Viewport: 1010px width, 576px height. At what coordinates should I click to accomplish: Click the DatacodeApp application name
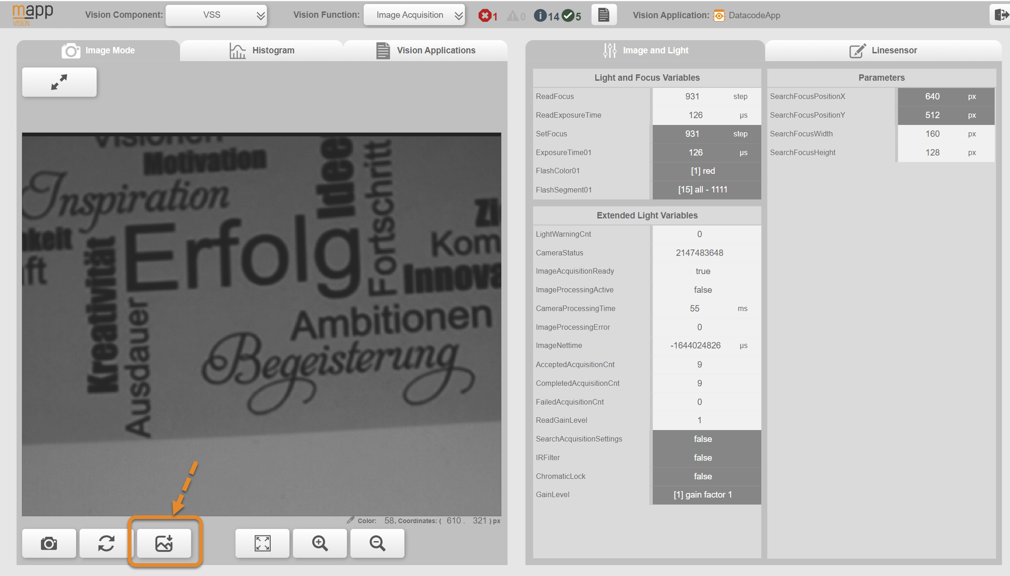[x=754, y=16]
